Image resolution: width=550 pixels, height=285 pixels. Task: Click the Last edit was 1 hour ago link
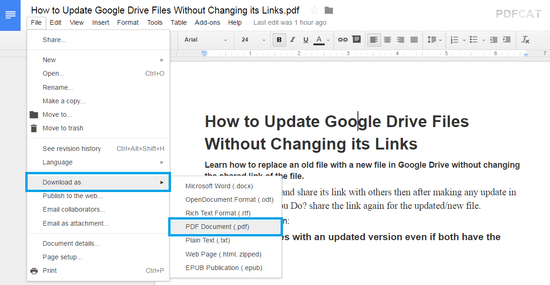point(290,22)
